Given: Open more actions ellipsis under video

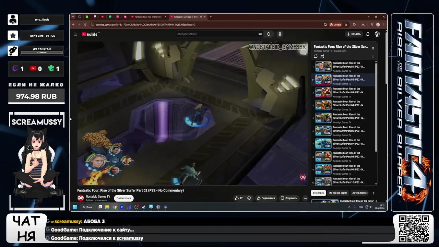Looking at the screenshot, I should click(x=305, y=198).
